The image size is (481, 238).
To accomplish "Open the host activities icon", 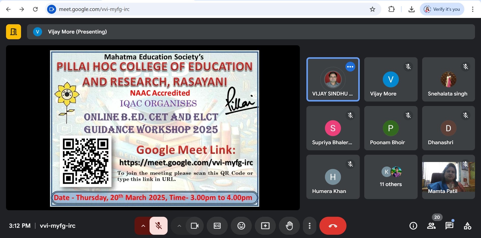I will coord(468,226).
